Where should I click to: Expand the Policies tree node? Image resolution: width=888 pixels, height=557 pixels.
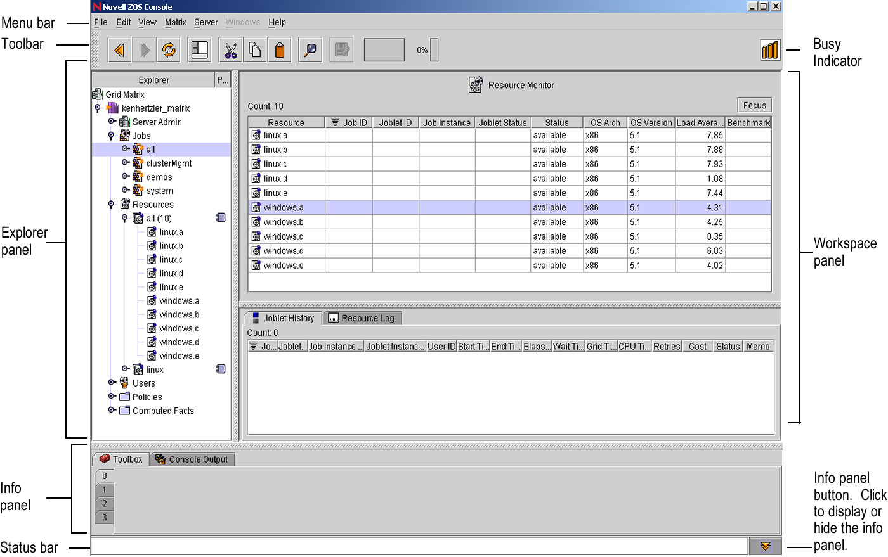pos(112,397)
